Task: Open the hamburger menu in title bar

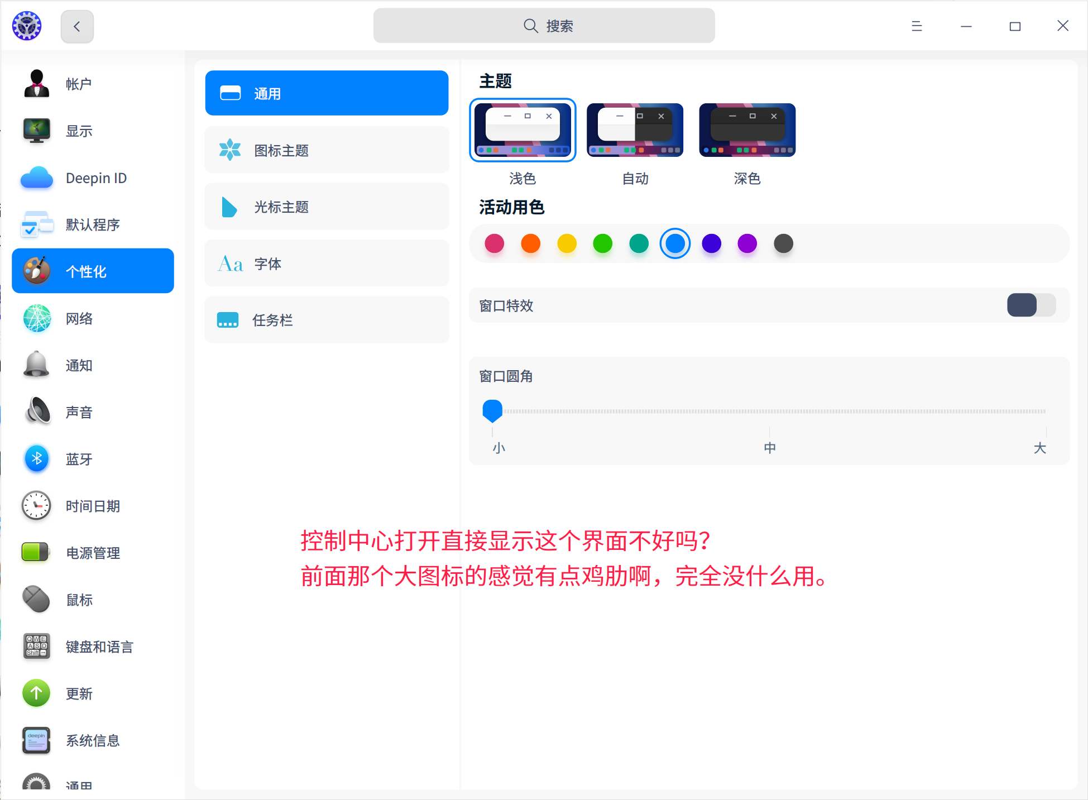Action: coord(917,26)
